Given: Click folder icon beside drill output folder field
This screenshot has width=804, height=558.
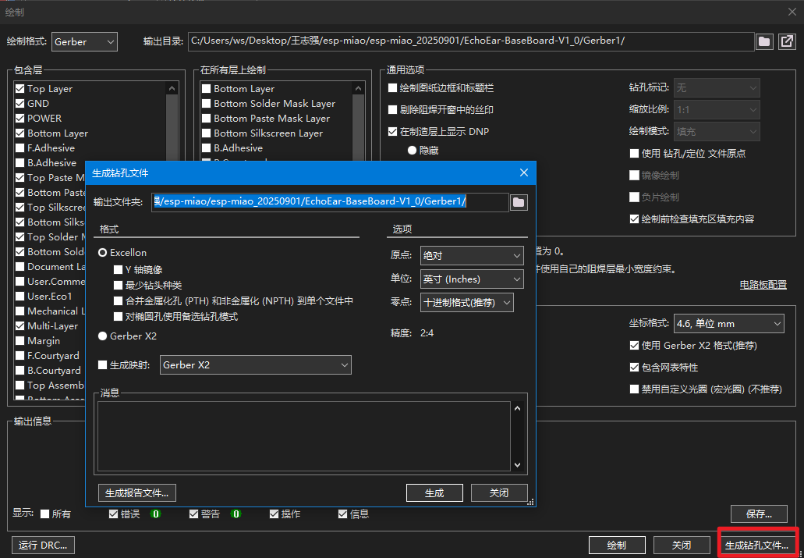Looking at the screenshot, I should point(519,203).
